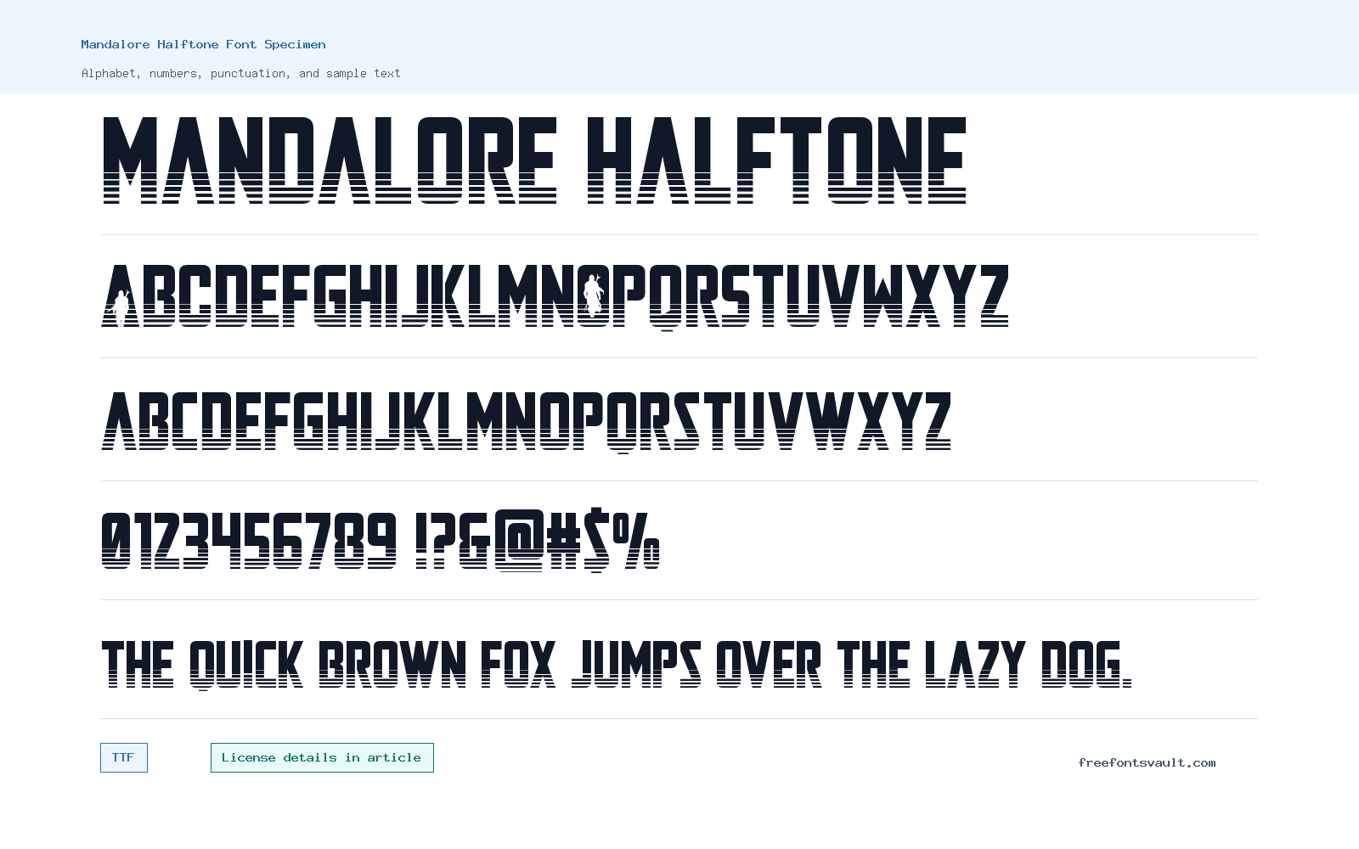Click the plain alphabet row without silhouettes
Image resolution: width=1359 pixels, height=849 pixels.
526,421
